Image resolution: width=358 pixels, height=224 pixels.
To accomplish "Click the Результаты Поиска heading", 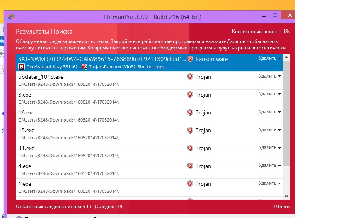I will tap(44, 32).
